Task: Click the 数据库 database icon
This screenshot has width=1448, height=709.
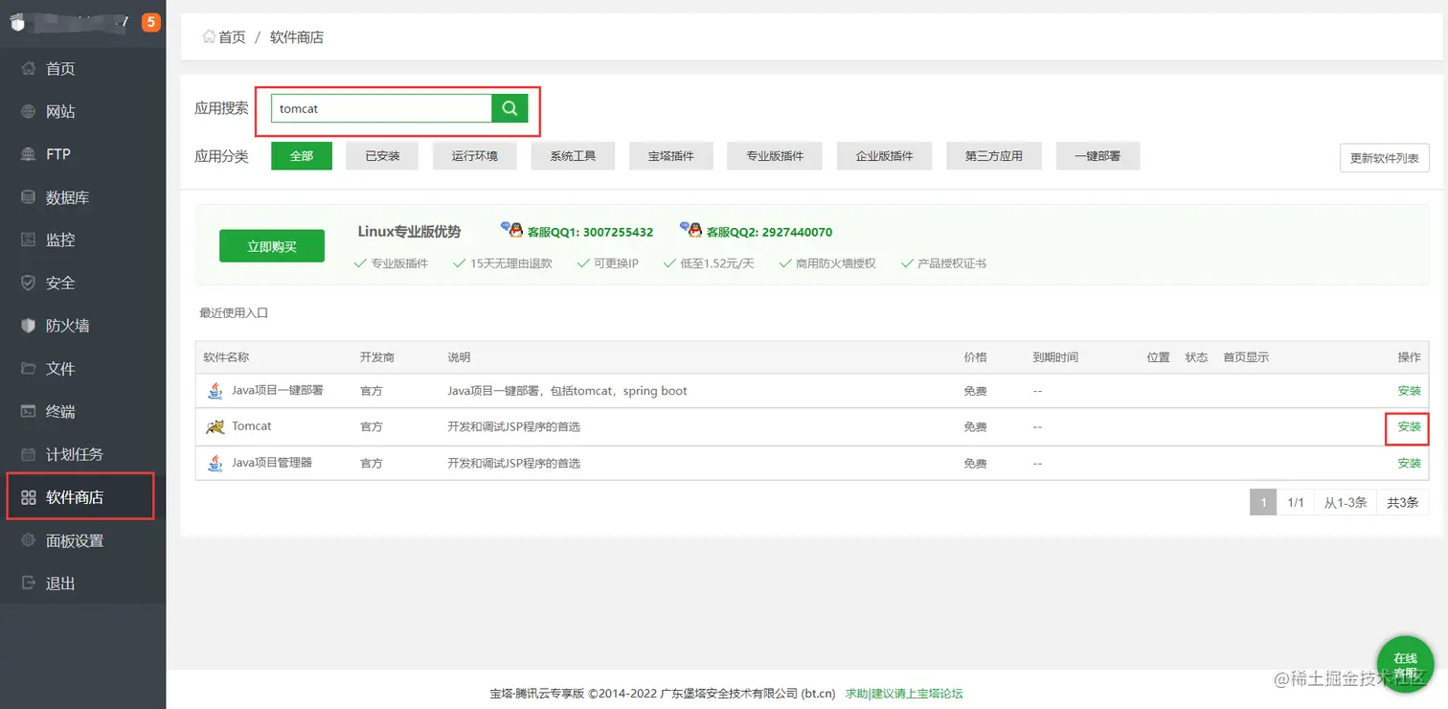Action: 28,197
